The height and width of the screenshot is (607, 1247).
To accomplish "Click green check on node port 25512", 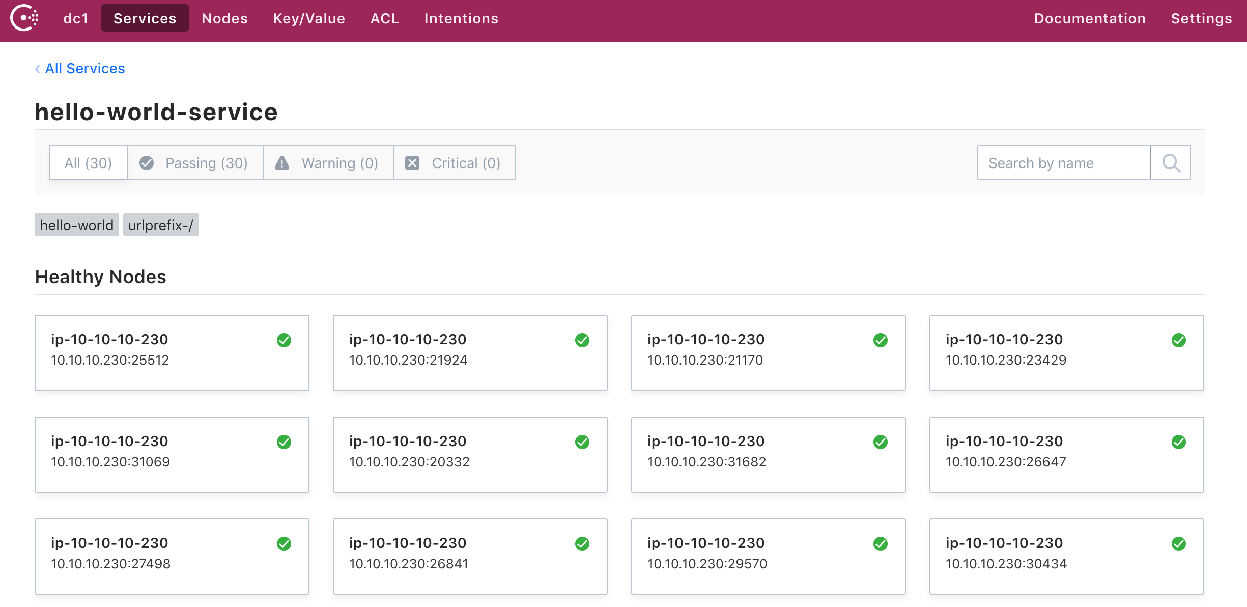I will click(x=284, y=340).
